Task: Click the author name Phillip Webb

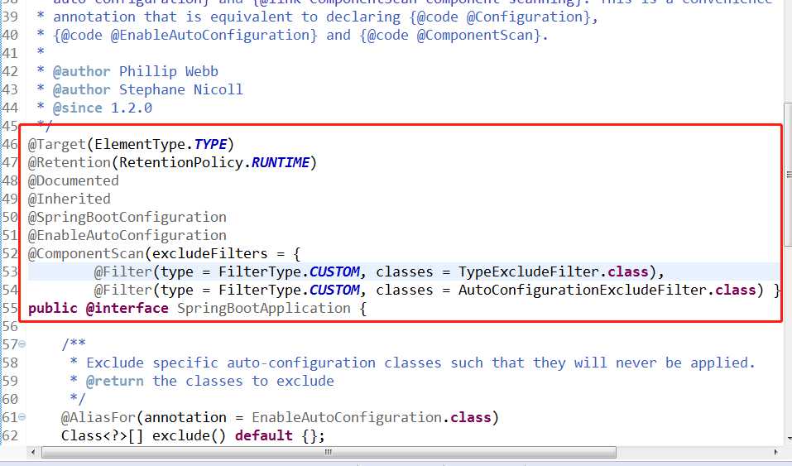Action: point(169,72)
